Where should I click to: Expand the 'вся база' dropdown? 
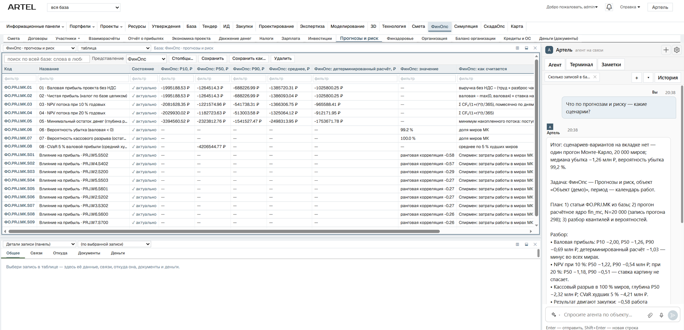coord(83,7)
